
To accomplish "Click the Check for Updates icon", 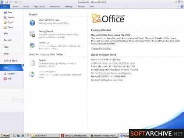I will (x=32, y=74).
